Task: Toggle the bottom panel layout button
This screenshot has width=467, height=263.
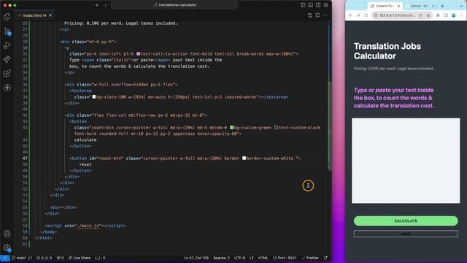Action: [x=311, y=5]
